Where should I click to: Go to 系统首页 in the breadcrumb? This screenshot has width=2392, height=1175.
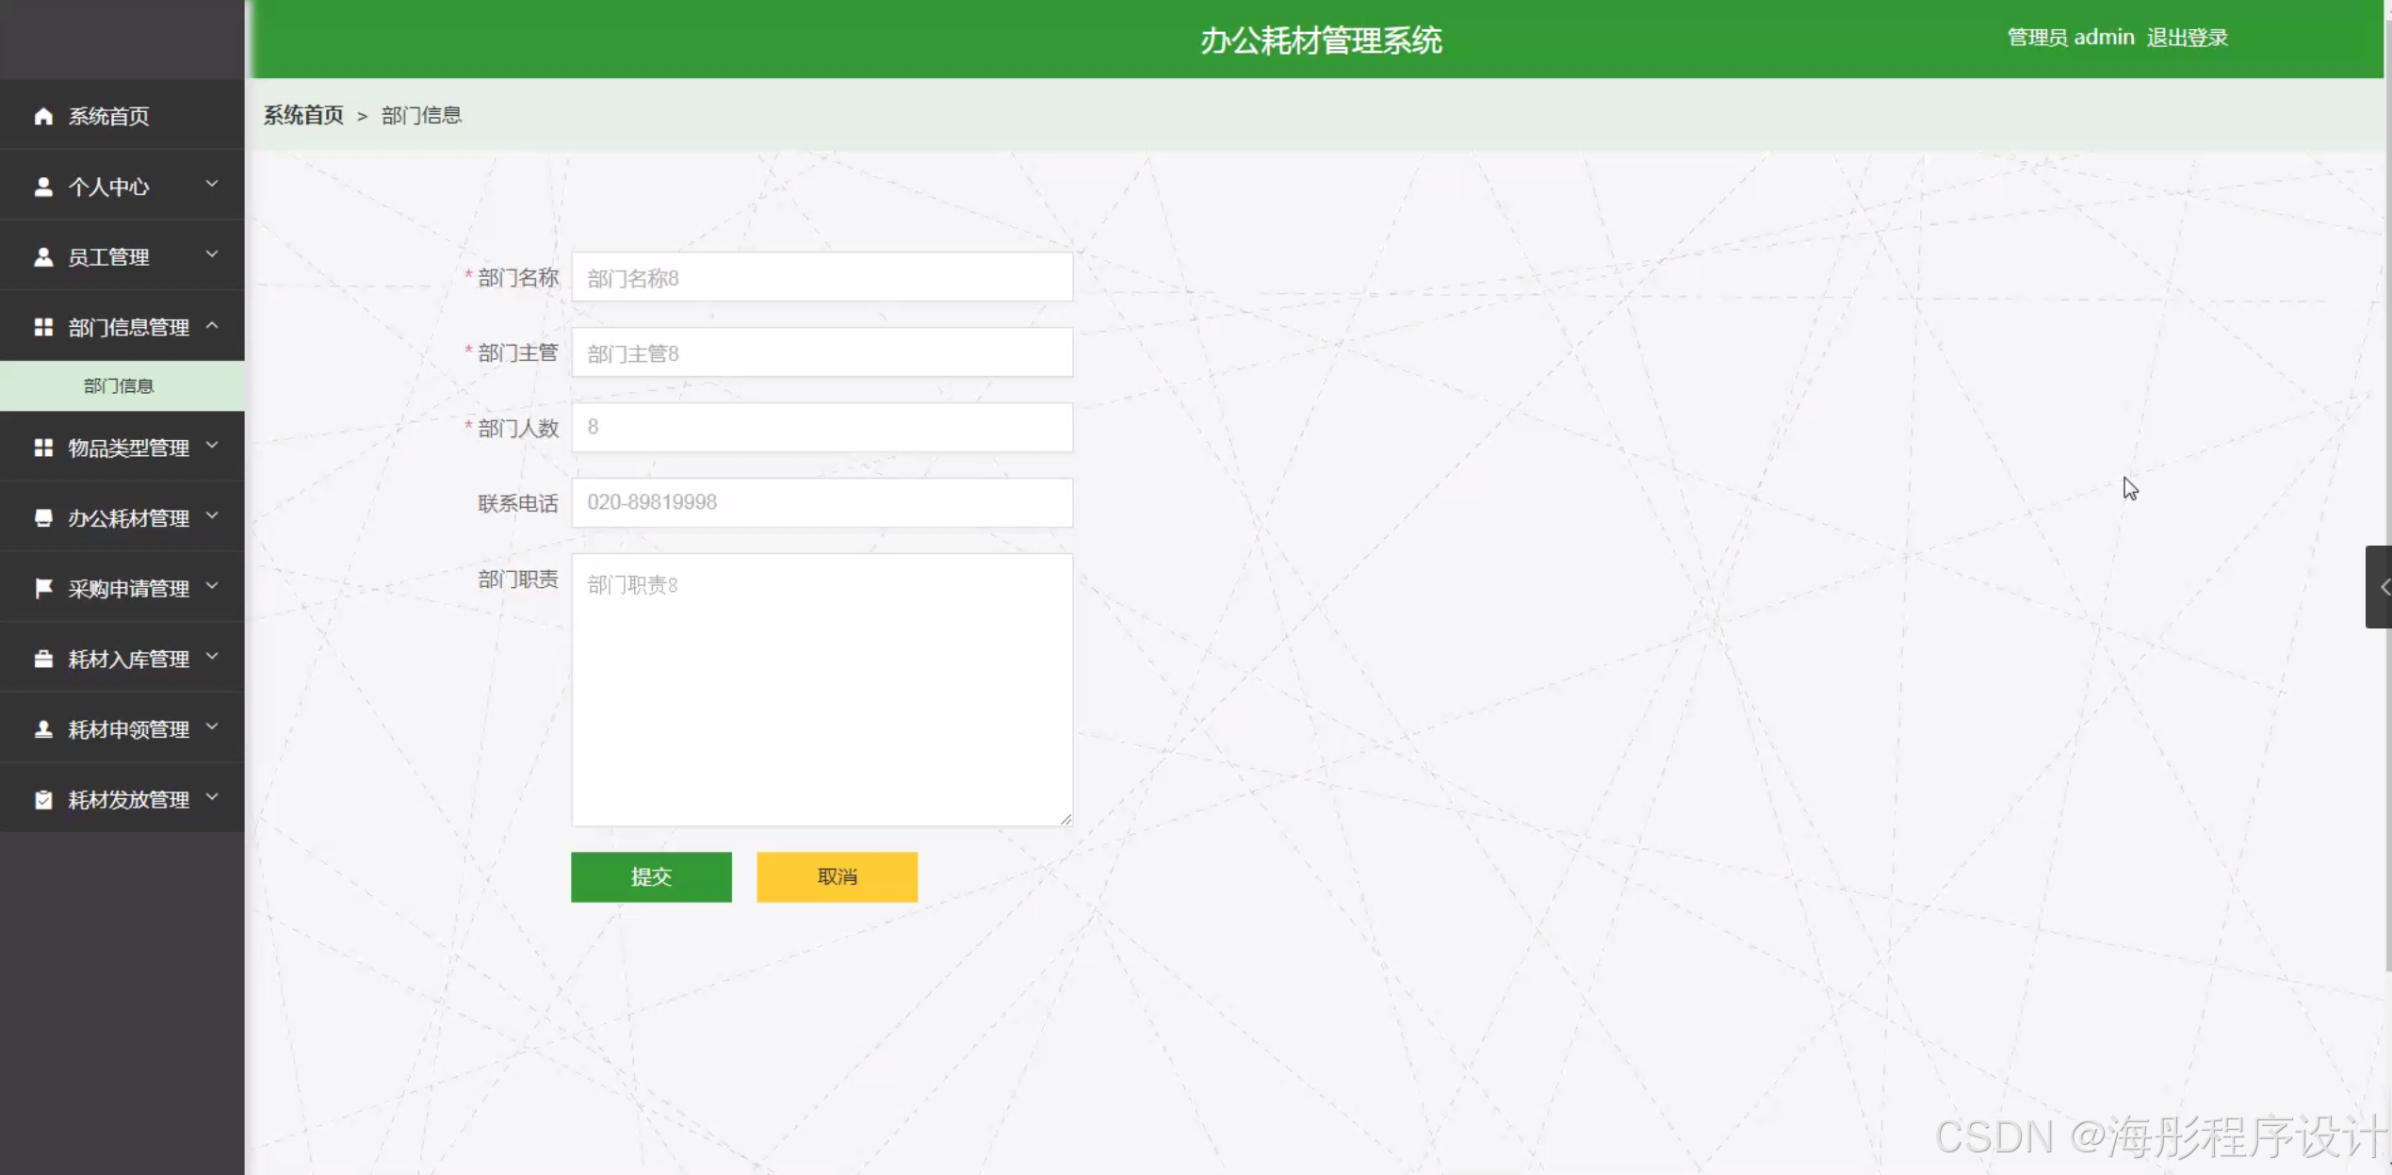click(x=303, y=115)
